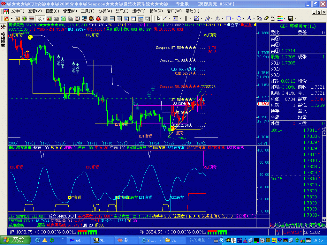Click the horizontal split windows icon
Image resolution: width=327 pixels, height=245 pixels.
pyautogui.click(x=112, y=19)
